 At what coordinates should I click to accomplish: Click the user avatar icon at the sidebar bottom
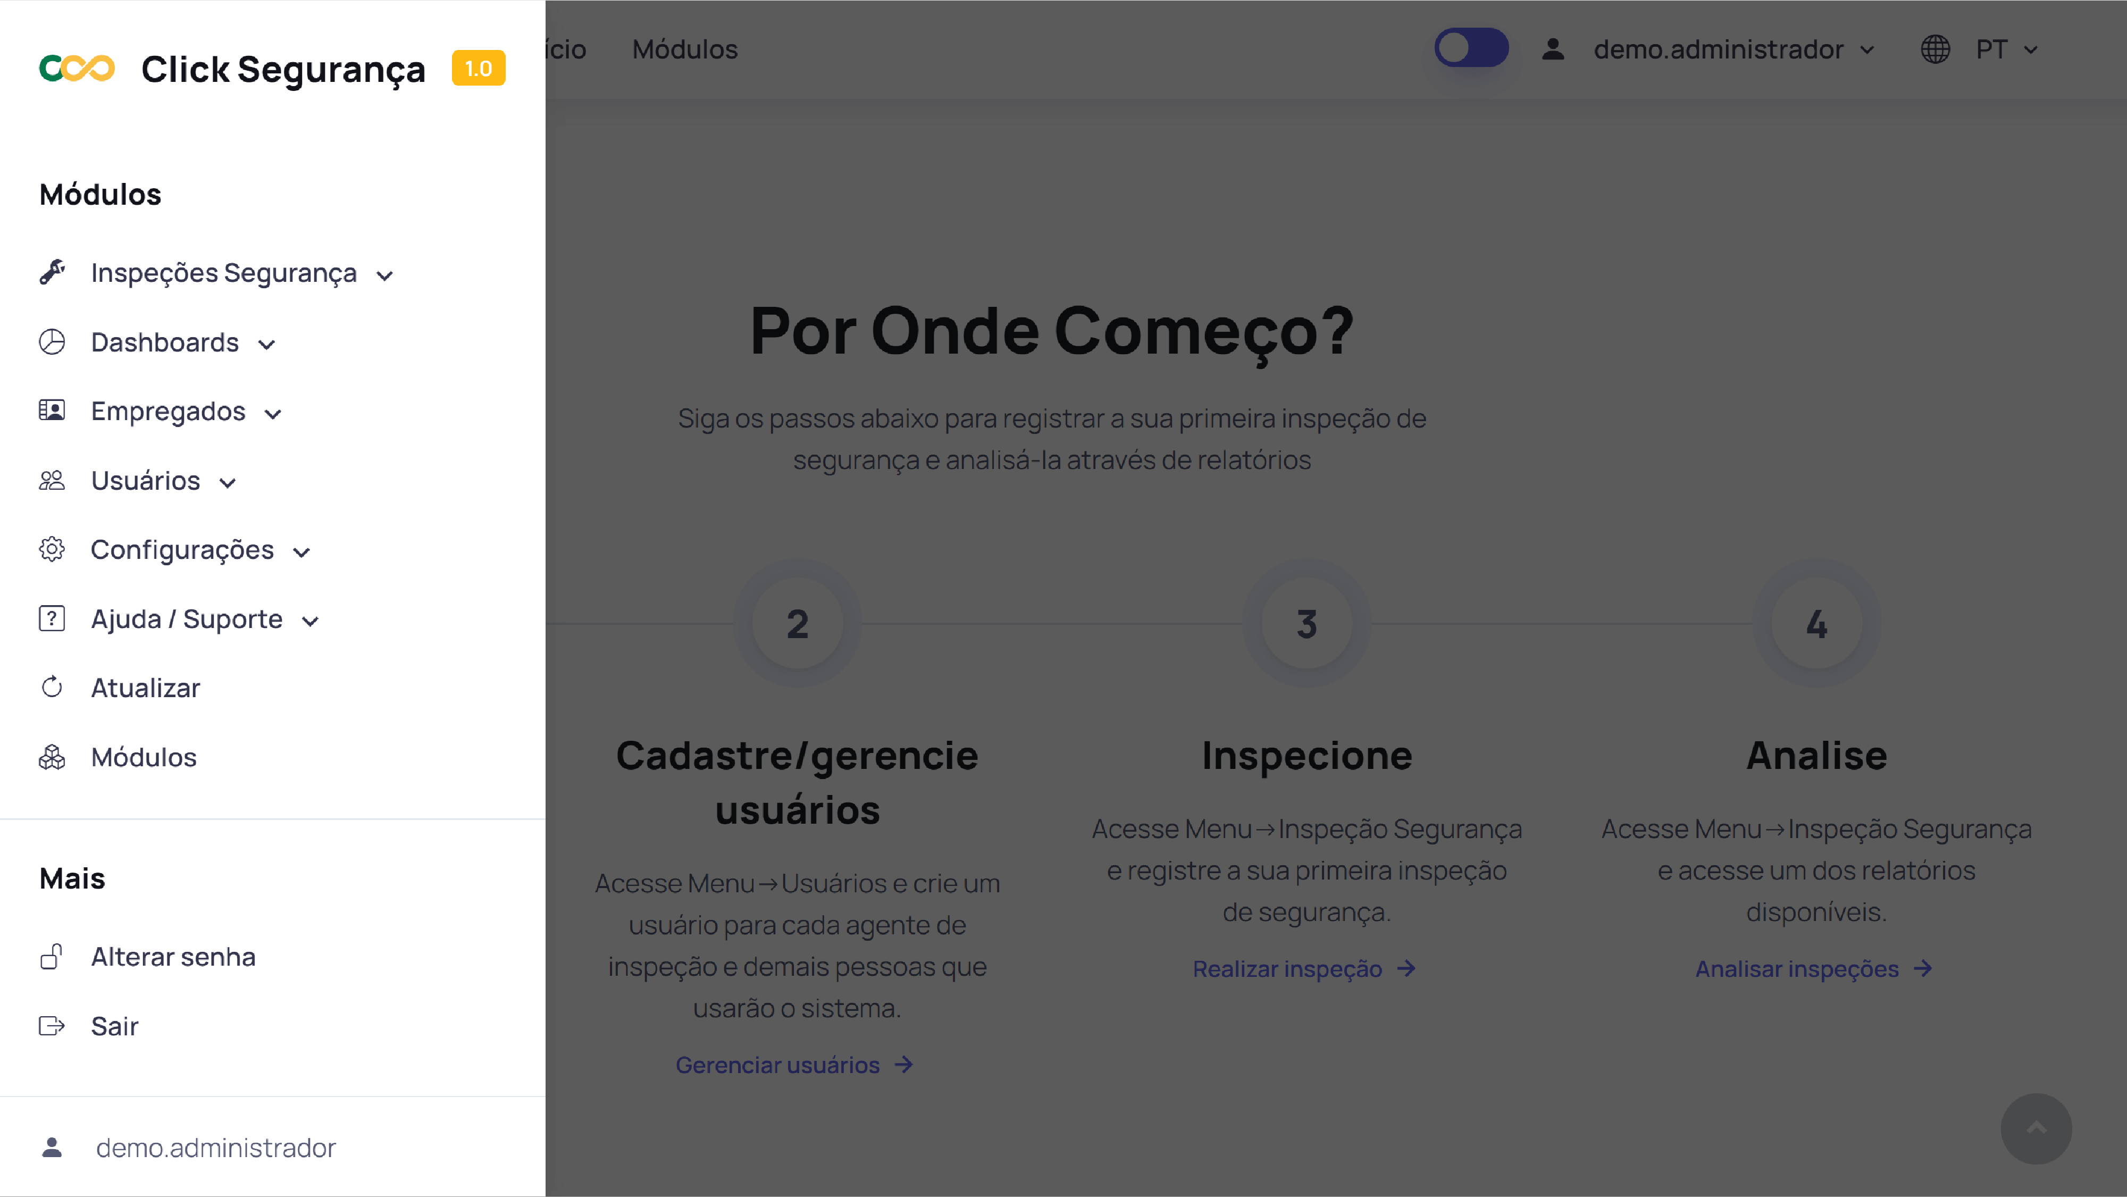pos(52,1148)
